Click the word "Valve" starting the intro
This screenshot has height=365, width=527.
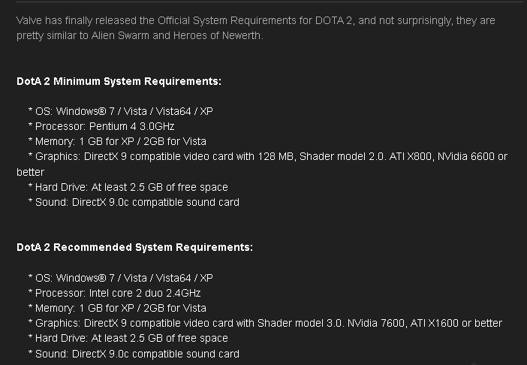29,20
